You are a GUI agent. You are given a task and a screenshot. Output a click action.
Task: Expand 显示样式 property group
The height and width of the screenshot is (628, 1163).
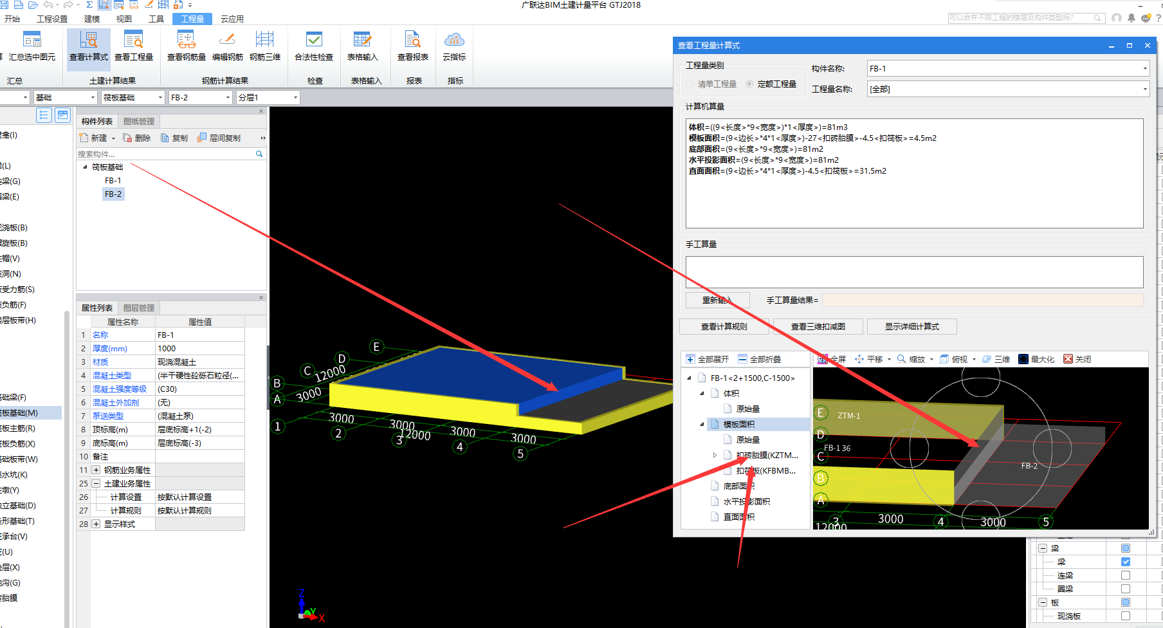point(96,524)
